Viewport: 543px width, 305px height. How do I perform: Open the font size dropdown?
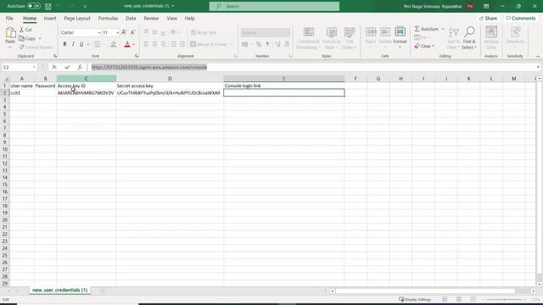[x=117, y=32]
